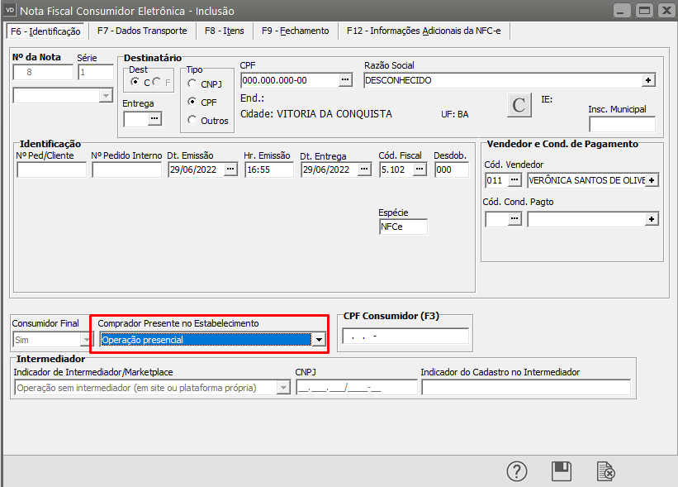This screenshot has width=678, height=487.
Task: Open CPF lookup ellipsis button
Action: (345, 80)
